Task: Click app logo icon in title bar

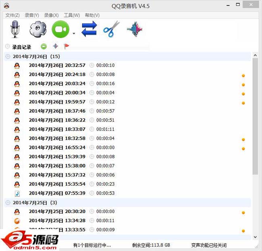Action: click(7, 6)
